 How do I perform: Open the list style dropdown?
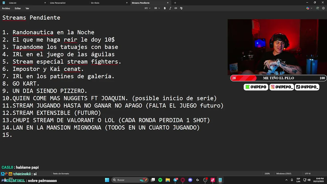[157, 8]
